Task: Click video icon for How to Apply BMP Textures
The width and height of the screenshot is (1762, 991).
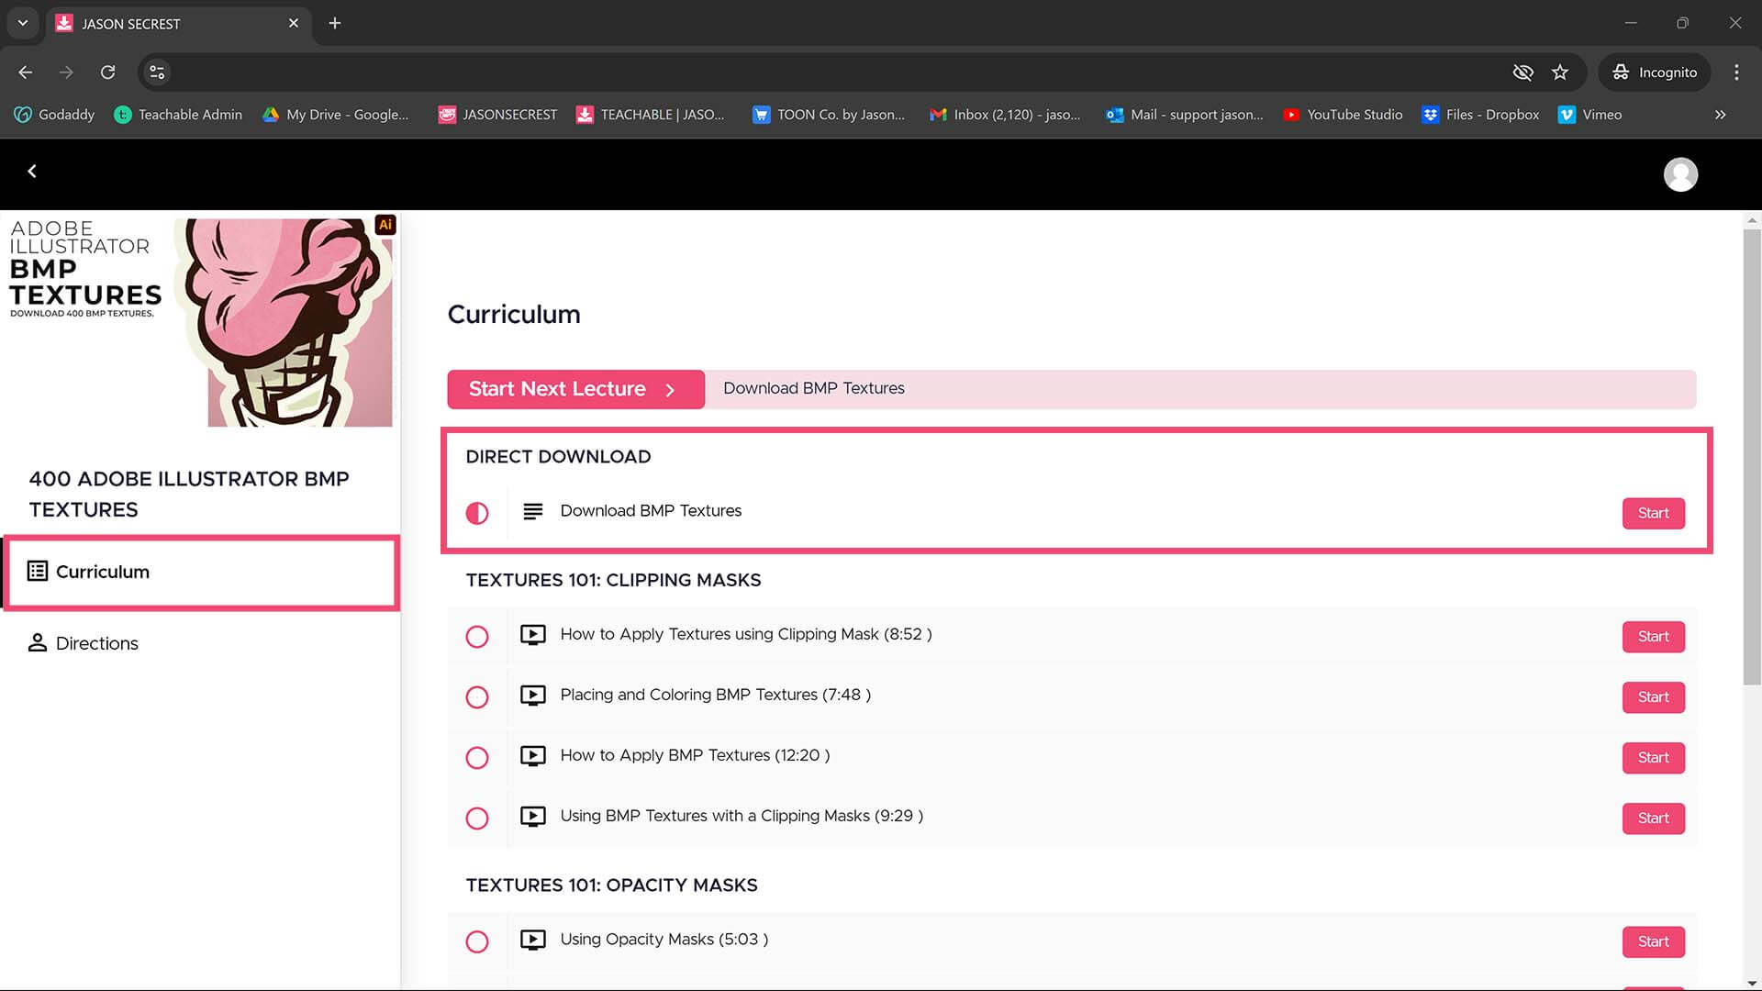Action: coord(532,756)
